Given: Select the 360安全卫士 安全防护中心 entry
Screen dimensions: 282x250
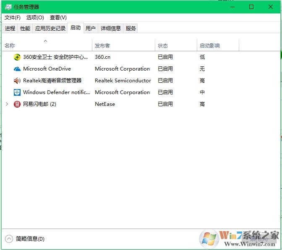Looking at the screenshot, I should (55, 57).
